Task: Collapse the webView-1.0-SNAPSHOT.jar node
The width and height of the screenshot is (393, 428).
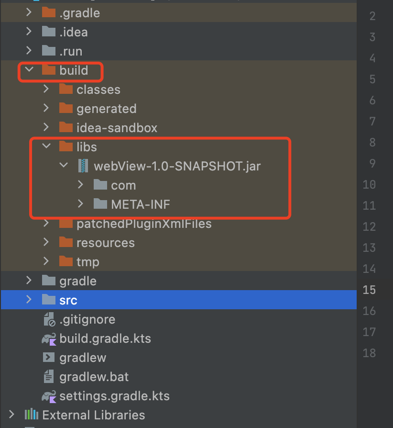Action: point(64,166)
